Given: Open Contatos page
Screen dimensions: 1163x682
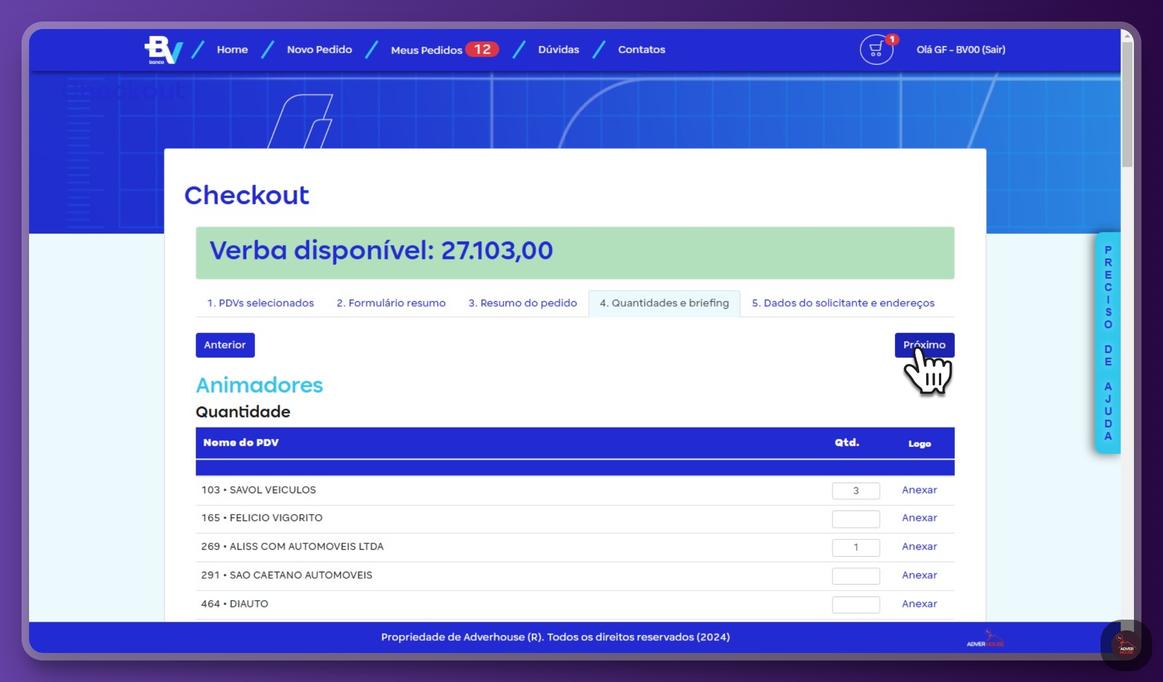Looking at the screenshot, I should click(641, 49).
